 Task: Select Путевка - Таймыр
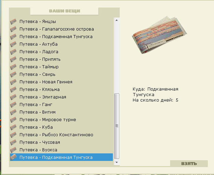(x=61, y=67)
